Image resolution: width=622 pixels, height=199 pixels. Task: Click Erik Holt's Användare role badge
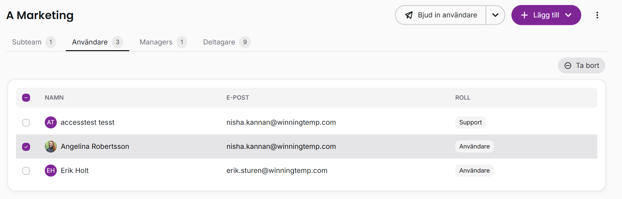pos(474,171)
